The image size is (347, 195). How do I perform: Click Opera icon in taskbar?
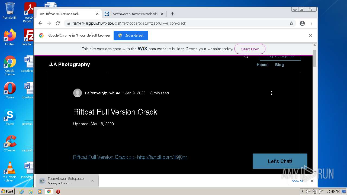coord(58,191)
